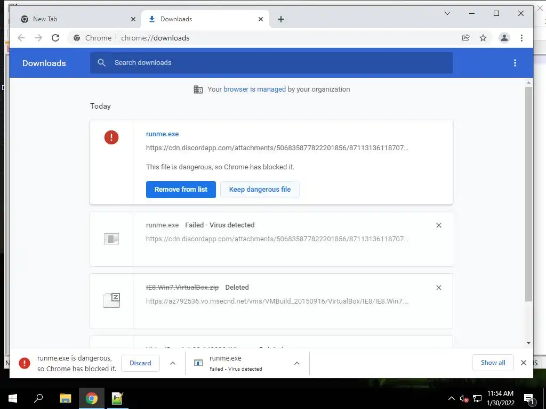Click the network tray icon

tap(477, 398)
